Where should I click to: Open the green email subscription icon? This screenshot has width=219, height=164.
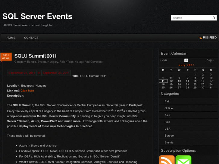[x=183, y=159]
